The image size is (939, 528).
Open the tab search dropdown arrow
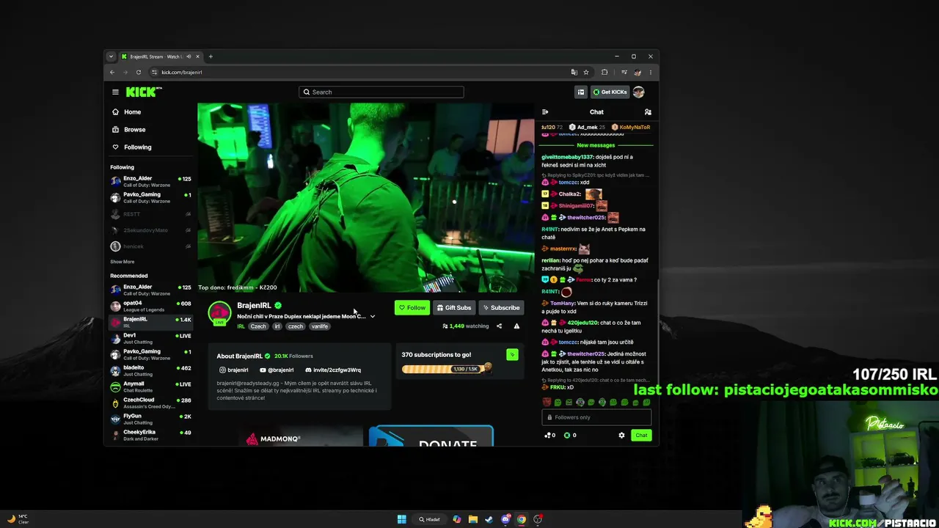(x=111, y=56)
